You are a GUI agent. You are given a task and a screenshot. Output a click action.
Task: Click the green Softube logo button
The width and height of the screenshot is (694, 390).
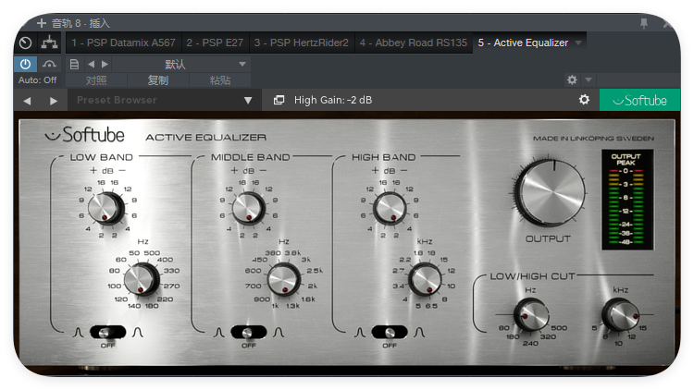640,101
